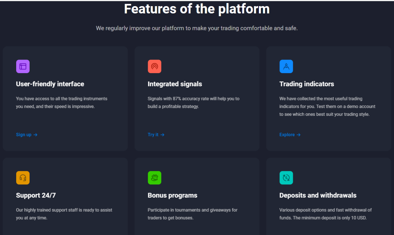Open the Trading indicators card
Image resolution: width=394 pixels, height=235 pixels.
(x=328, y=98)
